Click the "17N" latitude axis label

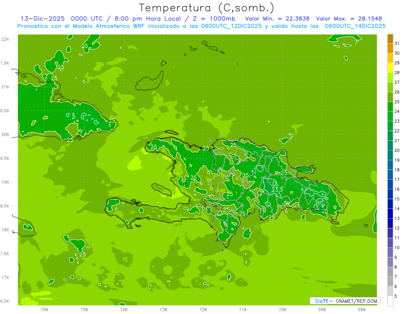point(5,277)
